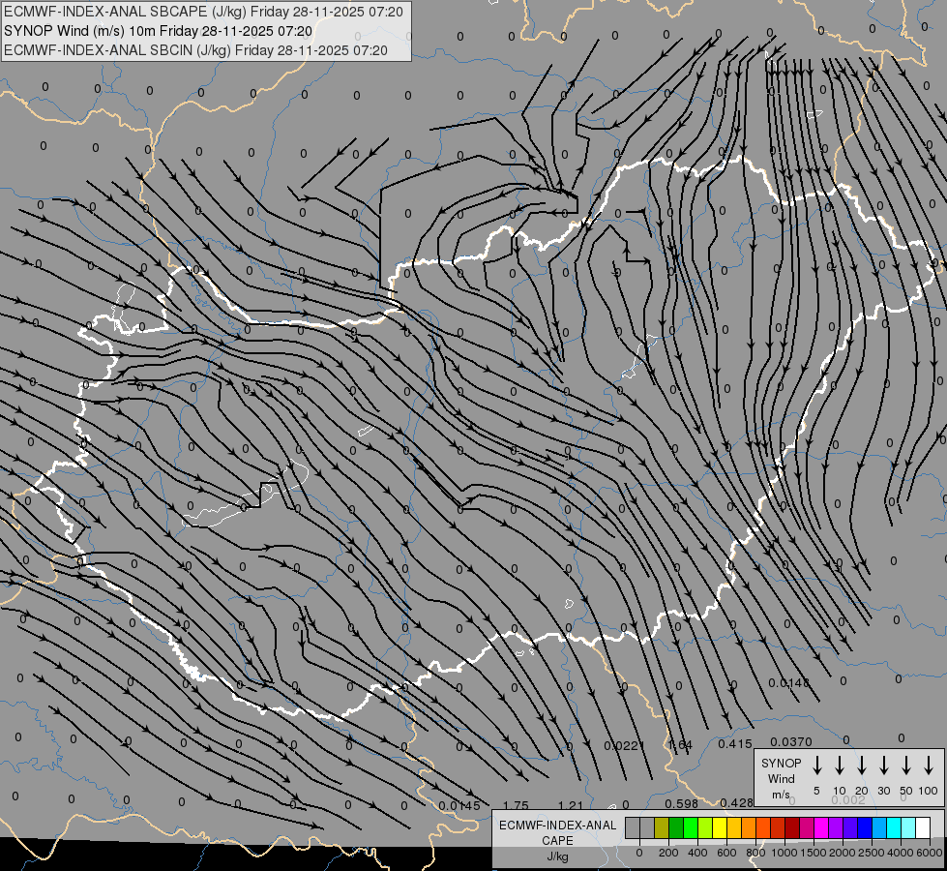The height and width of the screenshot is (871, 947).
Task: Click the ECMWF-INDEX-ANAL SBCIN title line
Action: [195, 50]
